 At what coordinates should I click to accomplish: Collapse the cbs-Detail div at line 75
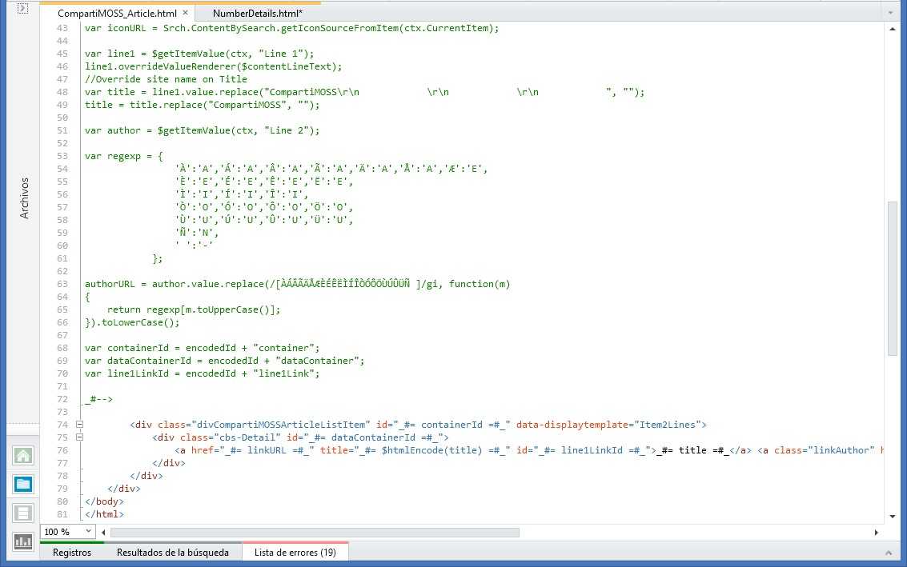(80, 437)
